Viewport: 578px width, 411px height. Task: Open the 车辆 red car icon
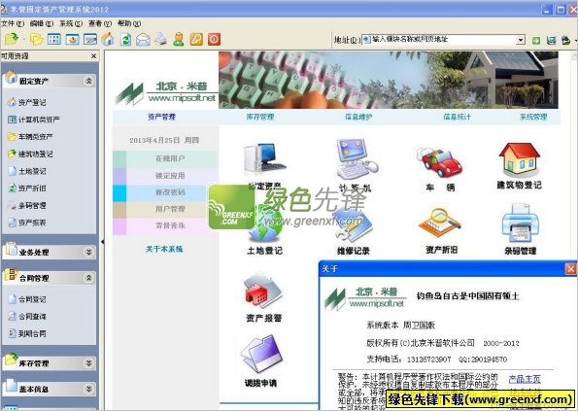[x=439, y=162]
